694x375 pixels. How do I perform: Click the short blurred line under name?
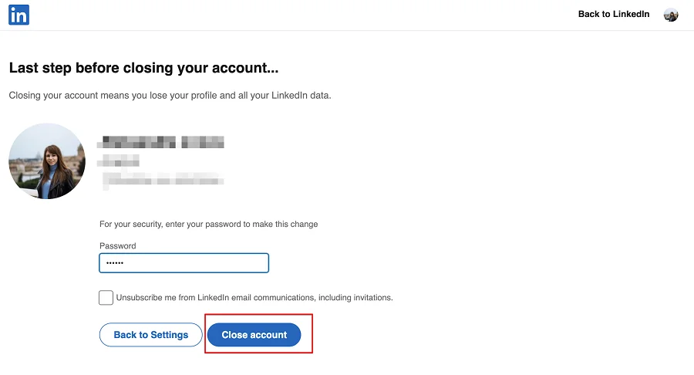point(120,160)
